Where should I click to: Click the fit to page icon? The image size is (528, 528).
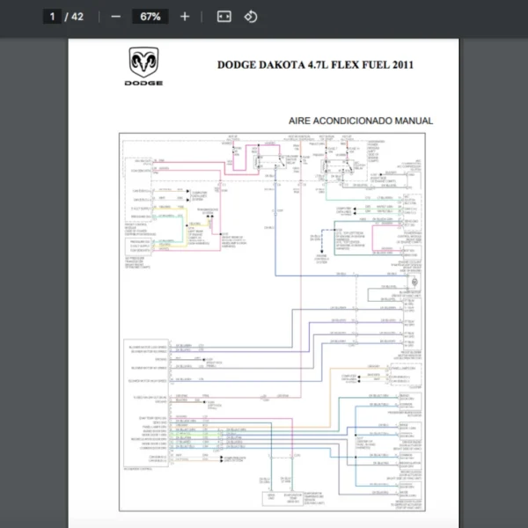(x=224, y=17)
